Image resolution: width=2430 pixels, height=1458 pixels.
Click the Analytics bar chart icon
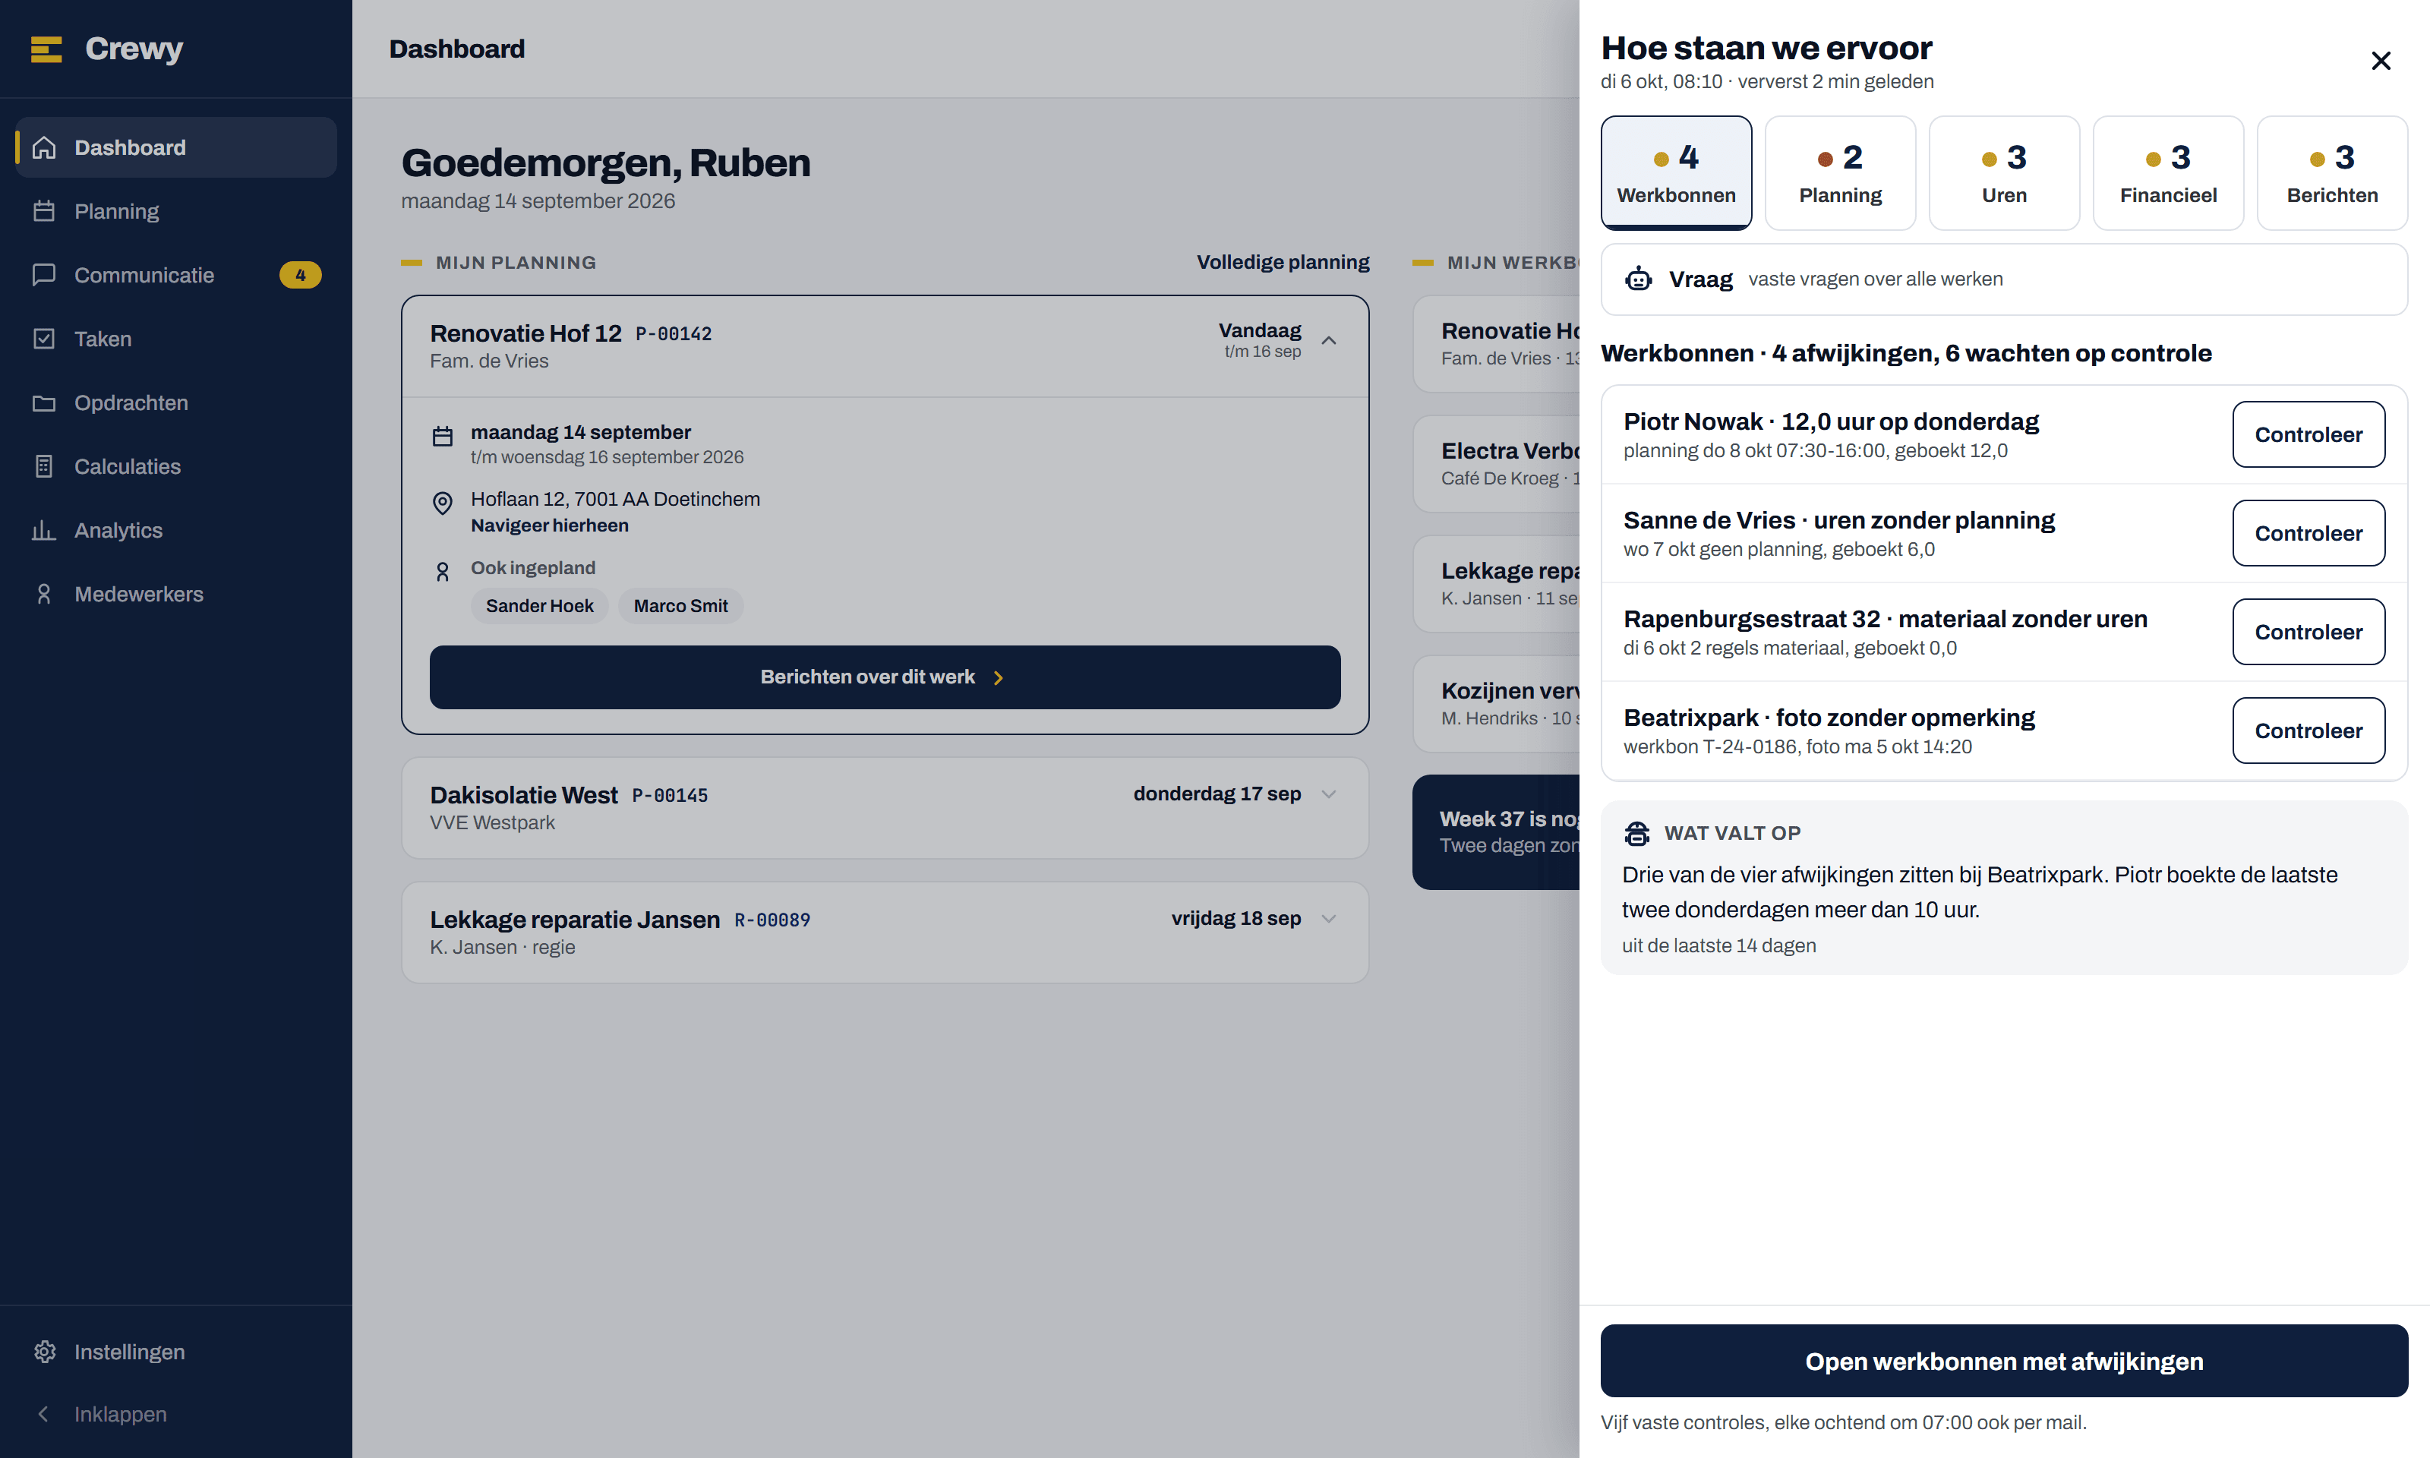pyautogui.click(x=44, y=531)
